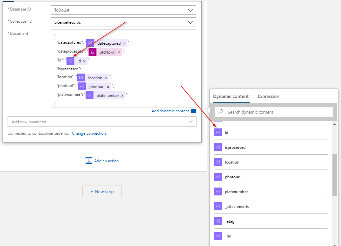Click the id dynamic content icon in list
Image resolution: width=341 pixels, height=246 pixels.
[x=218, y=132]
